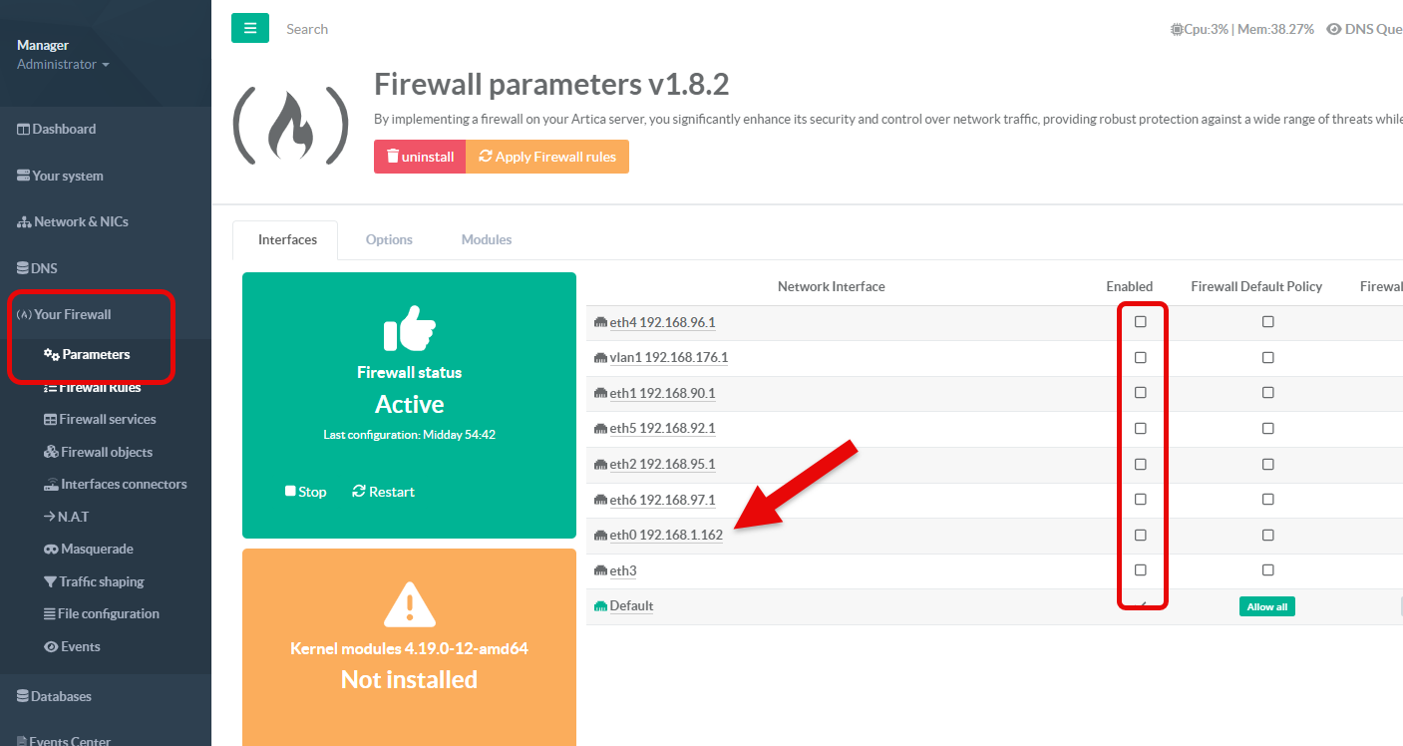Image resolution: width=1403 pixels, height=746 pixels.
Task: Enable the eth4 interface checkbox
Action: pyautogui.click(x=1141, y=322)
